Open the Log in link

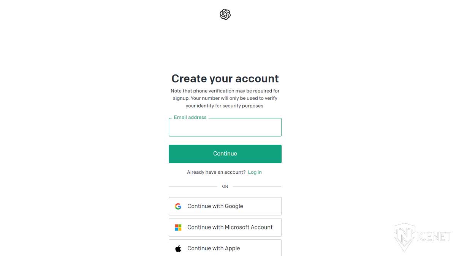point(255,172)
